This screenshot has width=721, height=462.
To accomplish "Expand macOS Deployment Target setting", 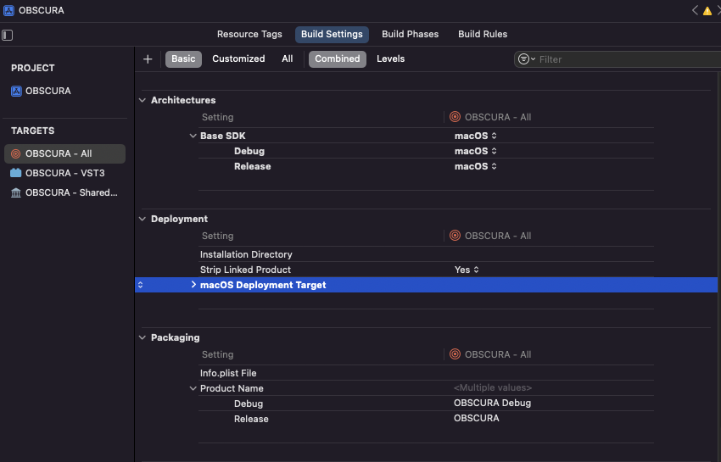I will click(193, 285).
